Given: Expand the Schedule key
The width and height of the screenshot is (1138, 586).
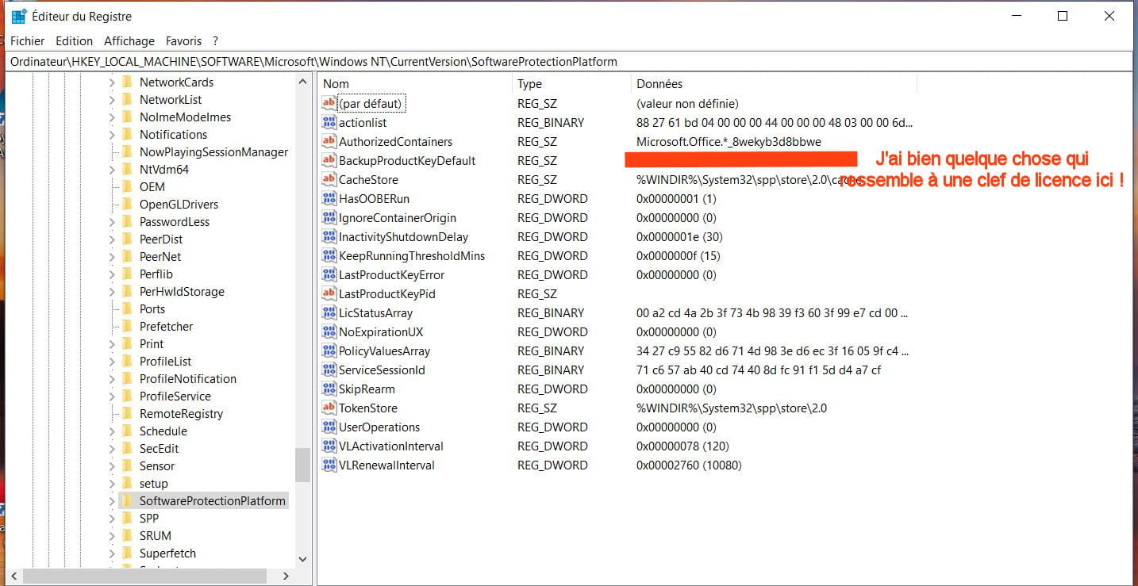Looking at the screenshot, I should (112, 431).
